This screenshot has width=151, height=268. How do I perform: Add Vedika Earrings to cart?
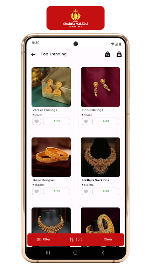tap(57, 121)
